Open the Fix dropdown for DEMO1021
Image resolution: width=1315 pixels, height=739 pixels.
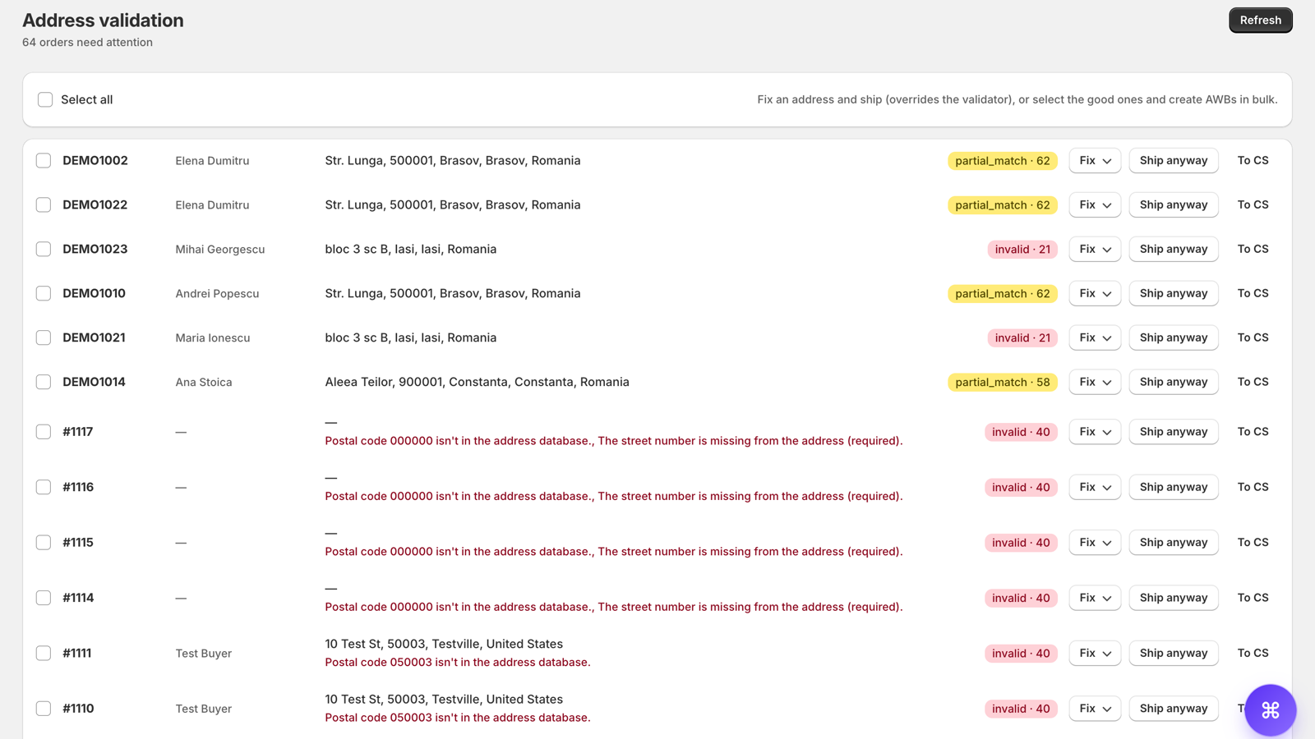coord(1095,338)
